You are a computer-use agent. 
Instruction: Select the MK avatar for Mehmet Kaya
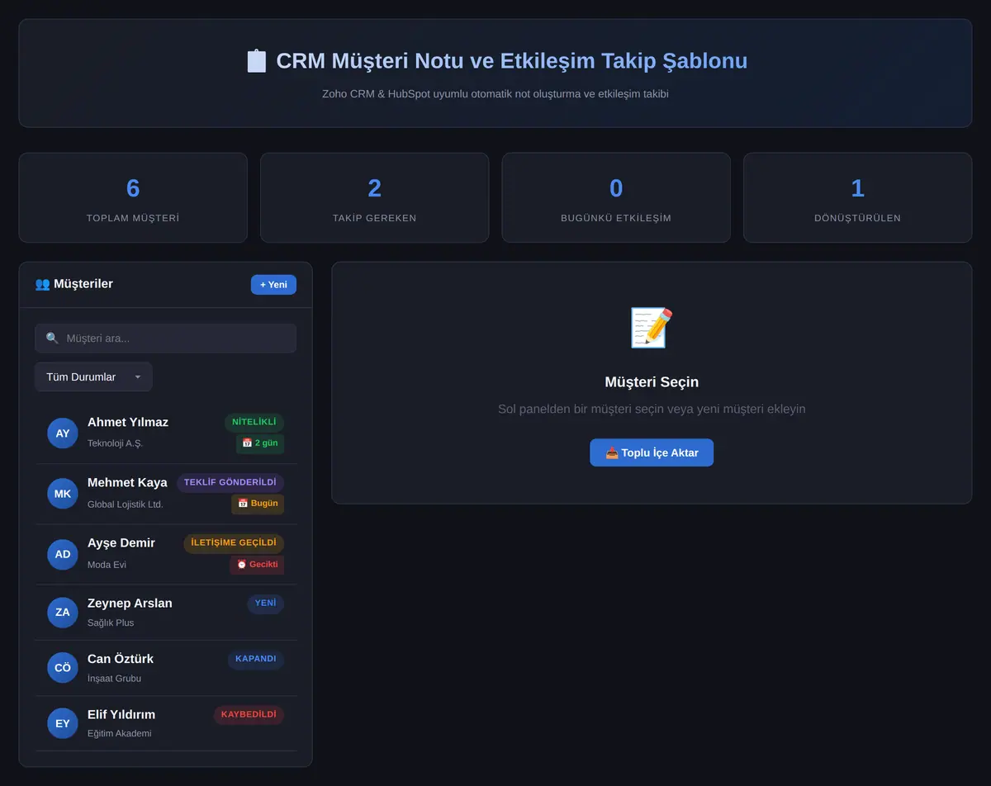coord(63,494)
